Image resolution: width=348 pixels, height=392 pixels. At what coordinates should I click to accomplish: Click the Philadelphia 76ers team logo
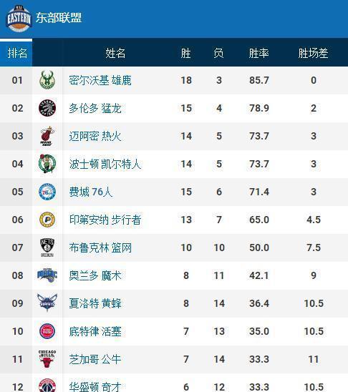tap(47, 192)
